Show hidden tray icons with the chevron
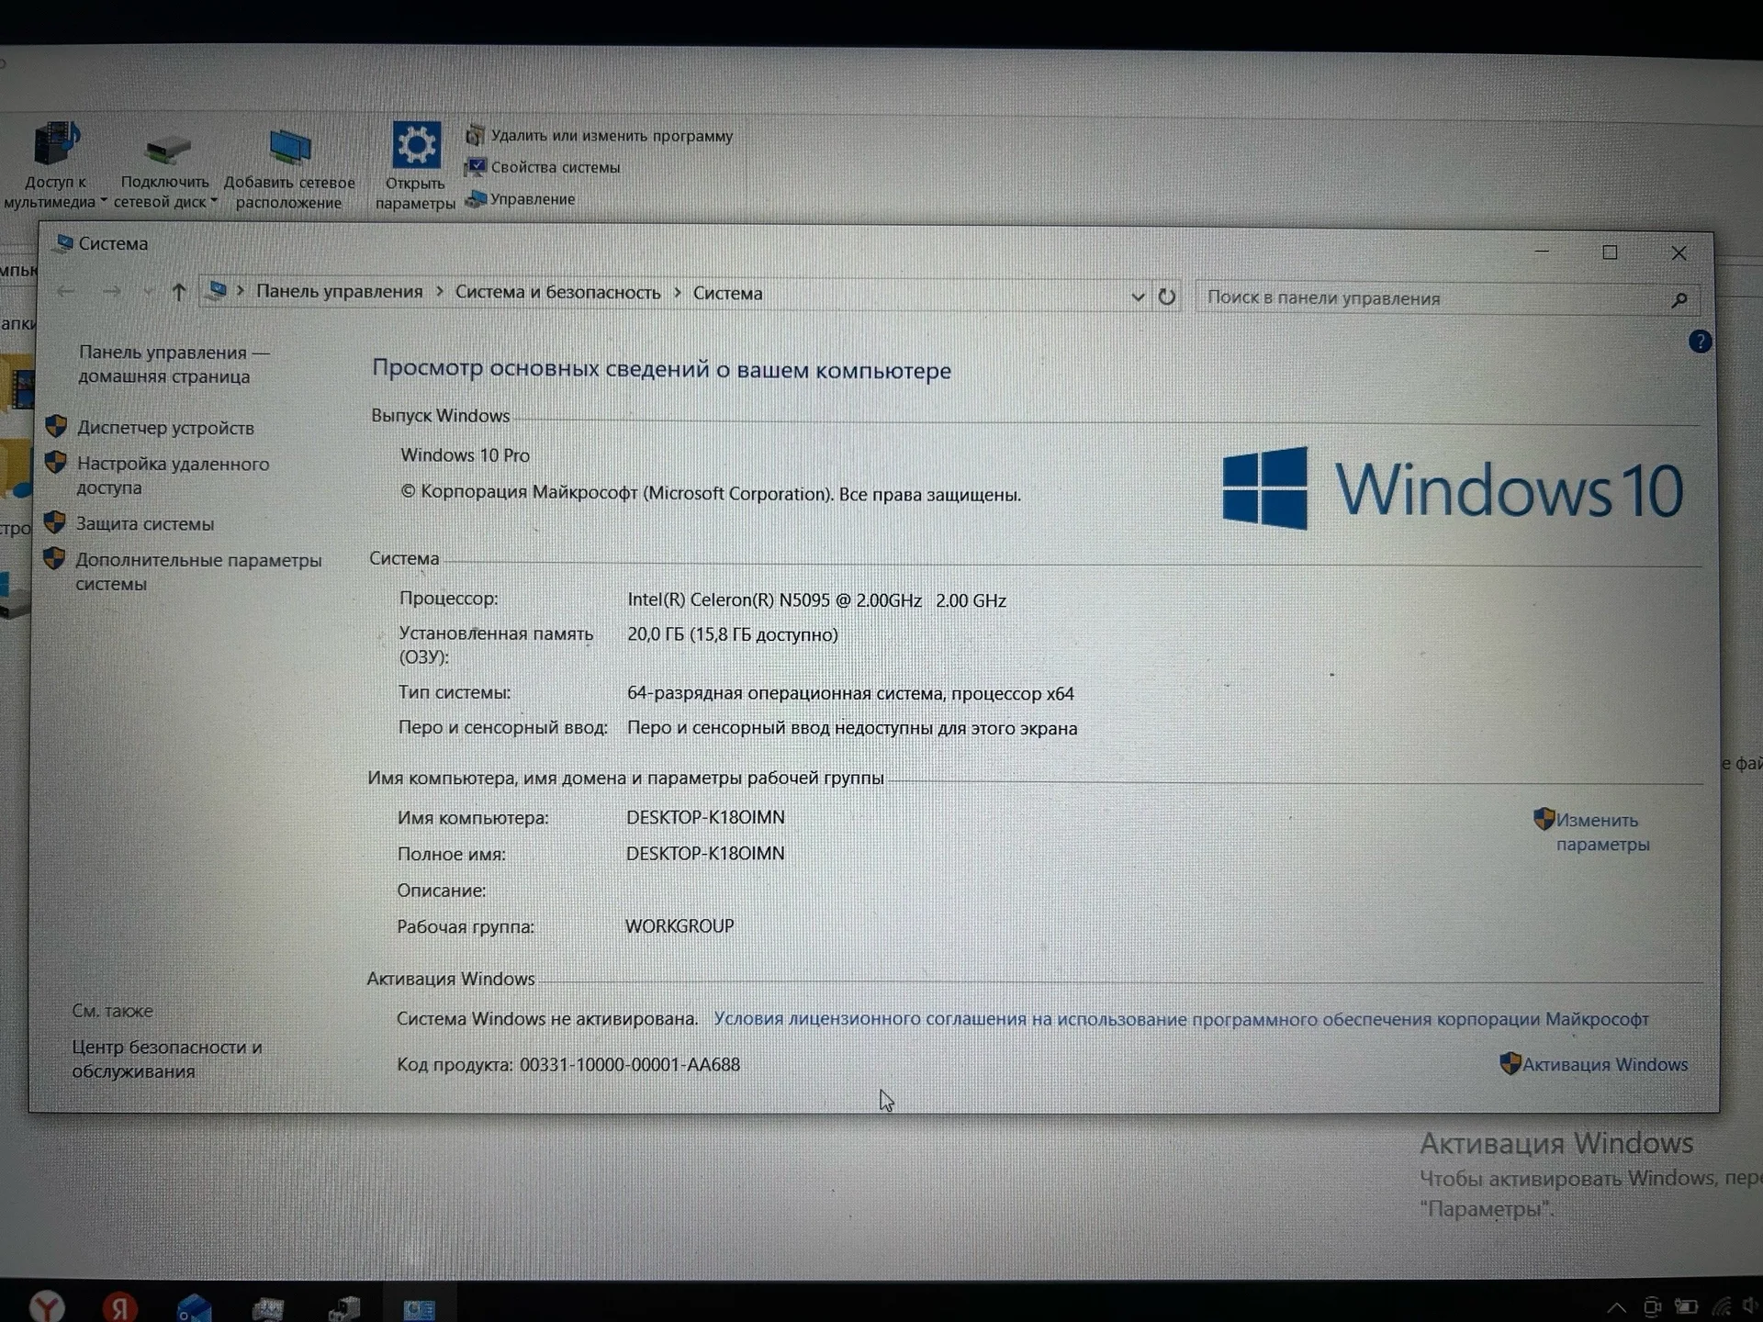The height and width of the screenshot is (1322, 1763). click(1617, 1307)
